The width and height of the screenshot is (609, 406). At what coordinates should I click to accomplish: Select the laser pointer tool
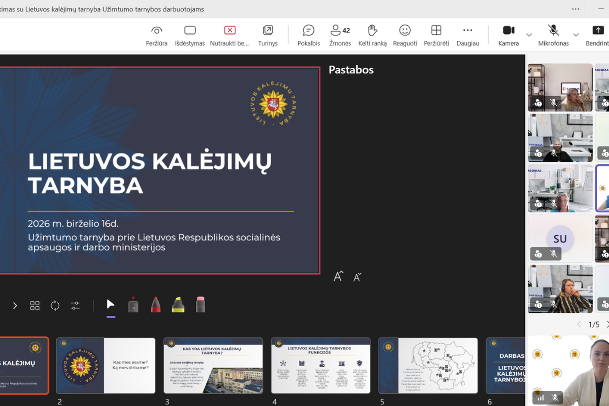point(133,304)
